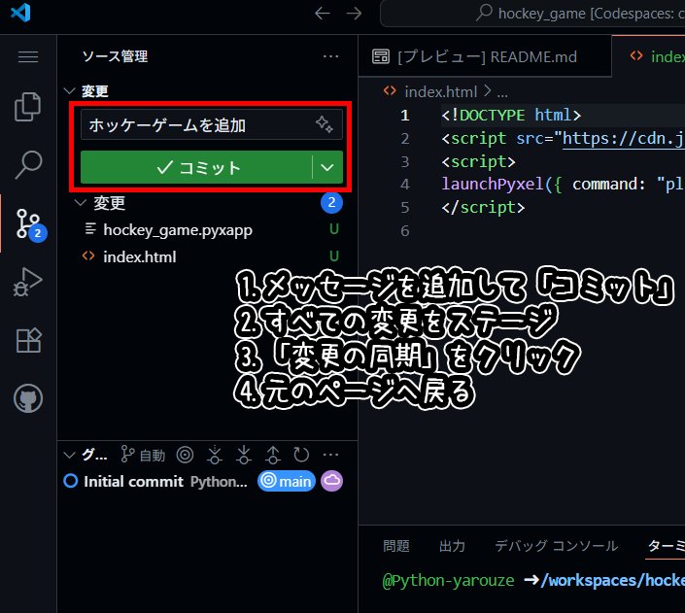This screenshot has width=685, height=613.
Task: Generate commit message with sparkle icon
Action: [x=325, y=124]
